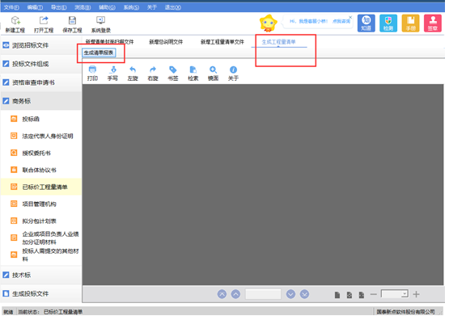Screen dimensions: 466x316
Task: Open the zoom level dropdown
Action: coord(405,294)
